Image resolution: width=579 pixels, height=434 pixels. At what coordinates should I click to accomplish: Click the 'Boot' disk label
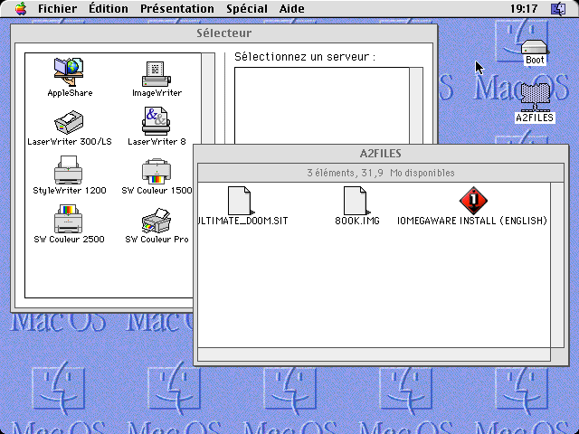point(535,60)
